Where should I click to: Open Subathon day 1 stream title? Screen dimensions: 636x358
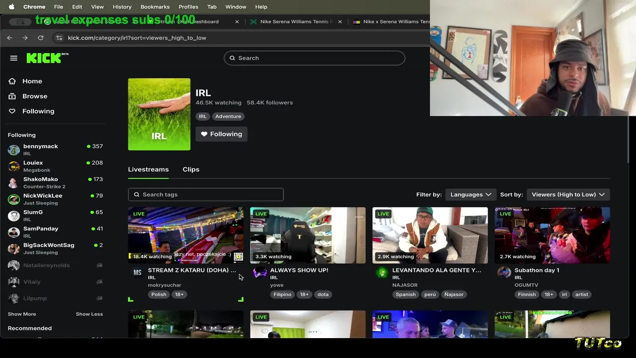pyautogui.click(x=537, y=270)
